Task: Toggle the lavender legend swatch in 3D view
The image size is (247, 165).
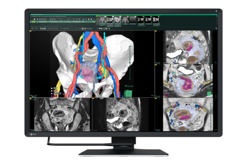Action: click(x=52, y=93)
